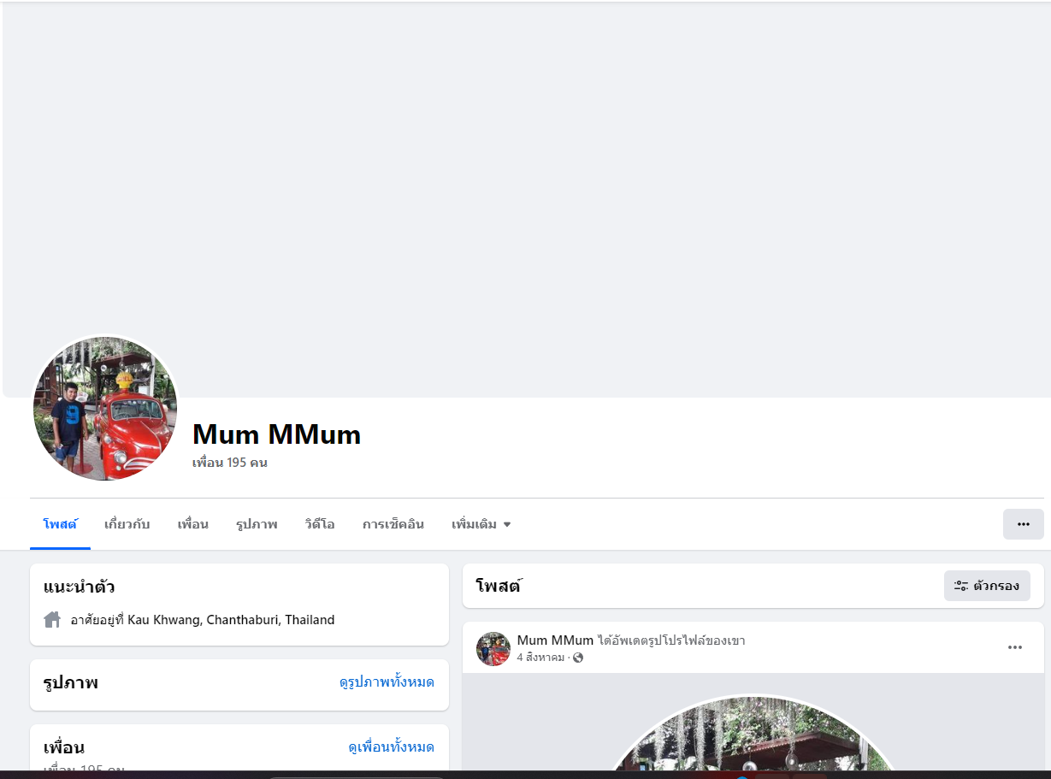Click the รูปภาพ card heading
Image resolution: width=1051 pixels, height=779 pixels.
click(70, 683)
